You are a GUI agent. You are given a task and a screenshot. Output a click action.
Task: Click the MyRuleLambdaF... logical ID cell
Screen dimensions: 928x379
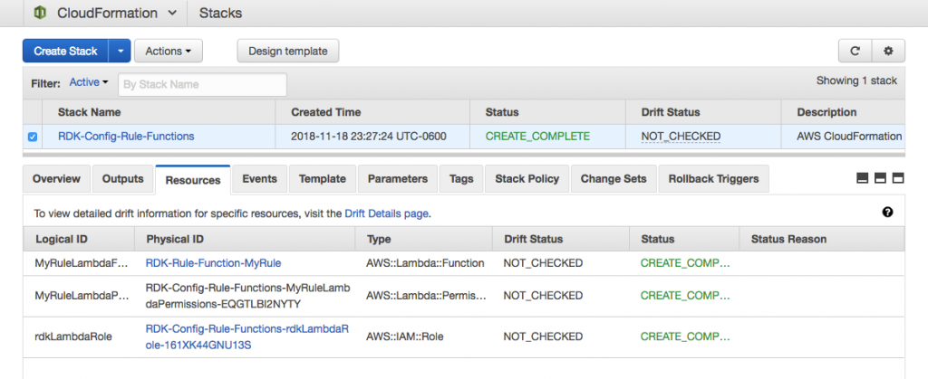(x=82, y=263)
